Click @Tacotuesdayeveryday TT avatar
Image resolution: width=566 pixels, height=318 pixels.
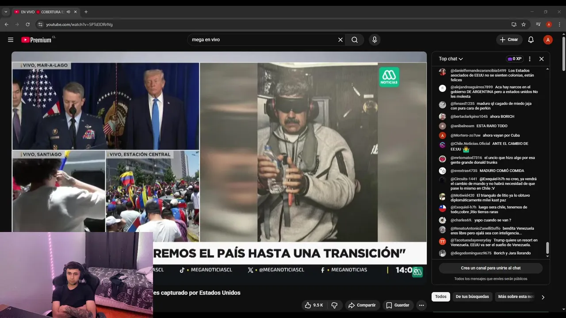pyautogui.click(x=442, y=242)
